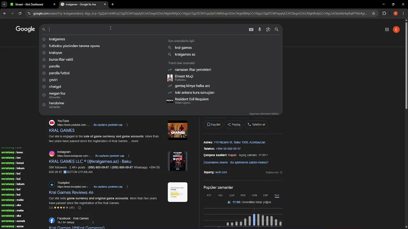Reload the current page

click(20, 13)
